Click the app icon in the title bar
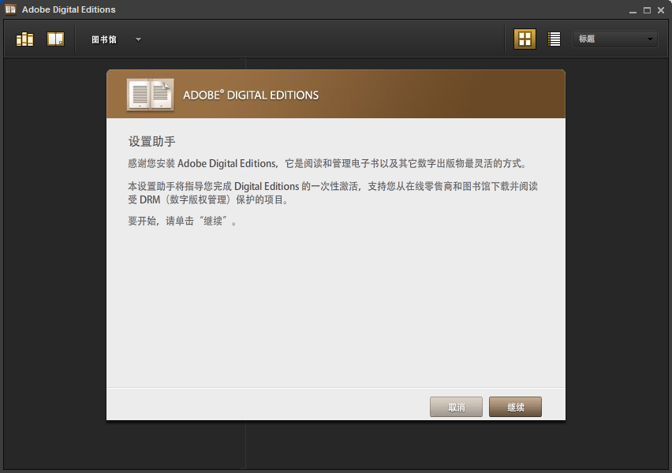Screen dimensions: 672x473 click(x=9, y=9)
